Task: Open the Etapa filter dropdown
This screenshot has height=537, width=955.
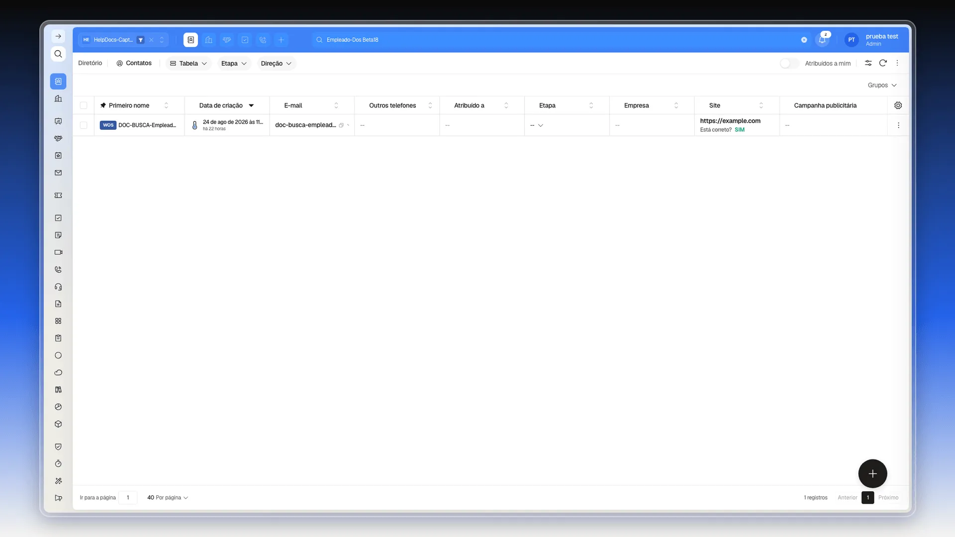Action: tap(234, 63)
